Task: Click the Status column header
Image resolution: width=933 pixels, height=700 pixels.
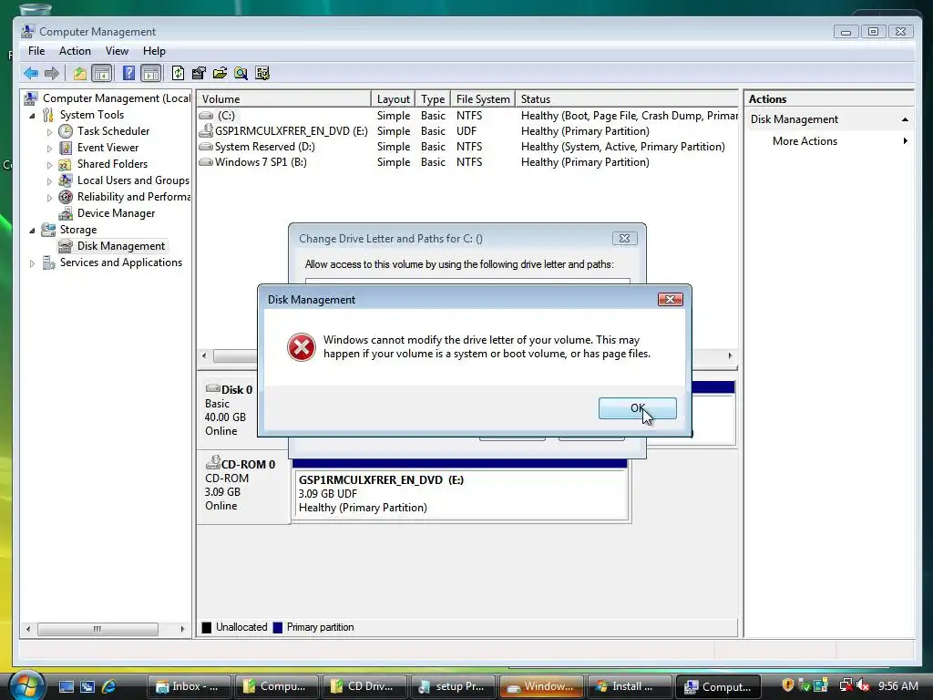Action: tap(627, 98)
